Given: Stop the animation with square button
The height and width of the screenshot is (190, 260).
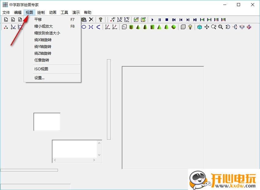Looking at the screenshot, I should click(x=166, y=20).
